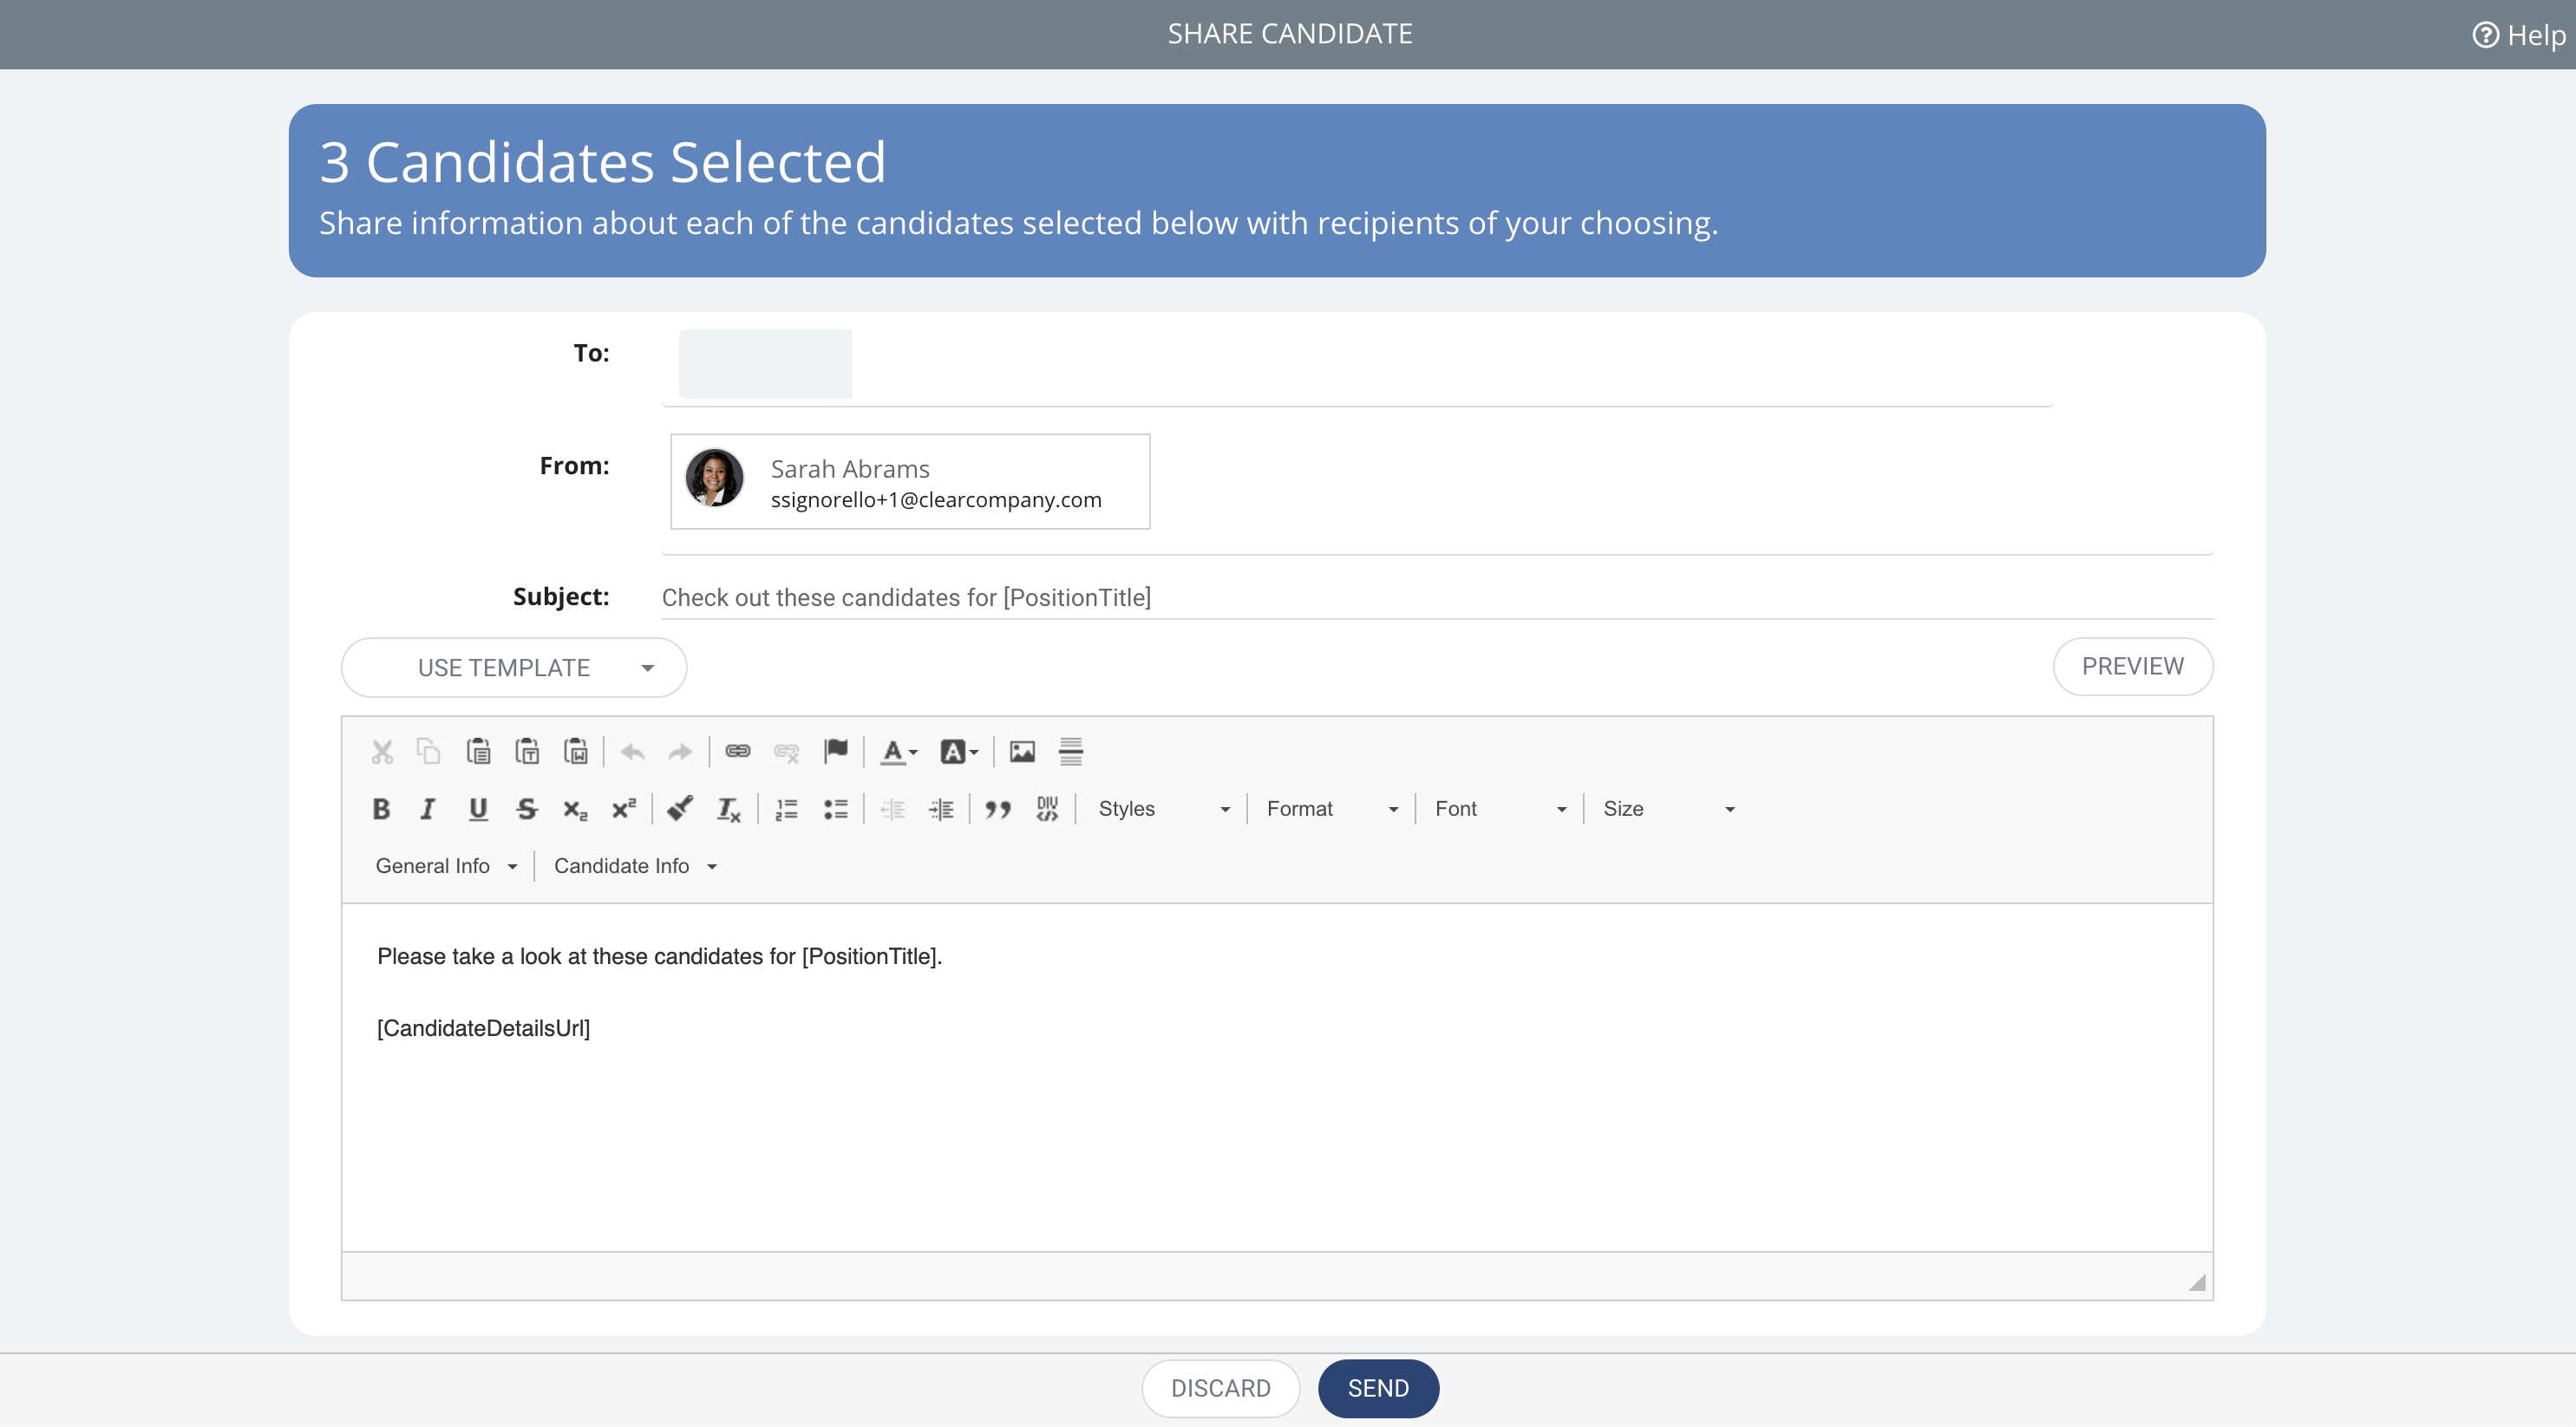Click Paste from Word icon

[576, 752]
